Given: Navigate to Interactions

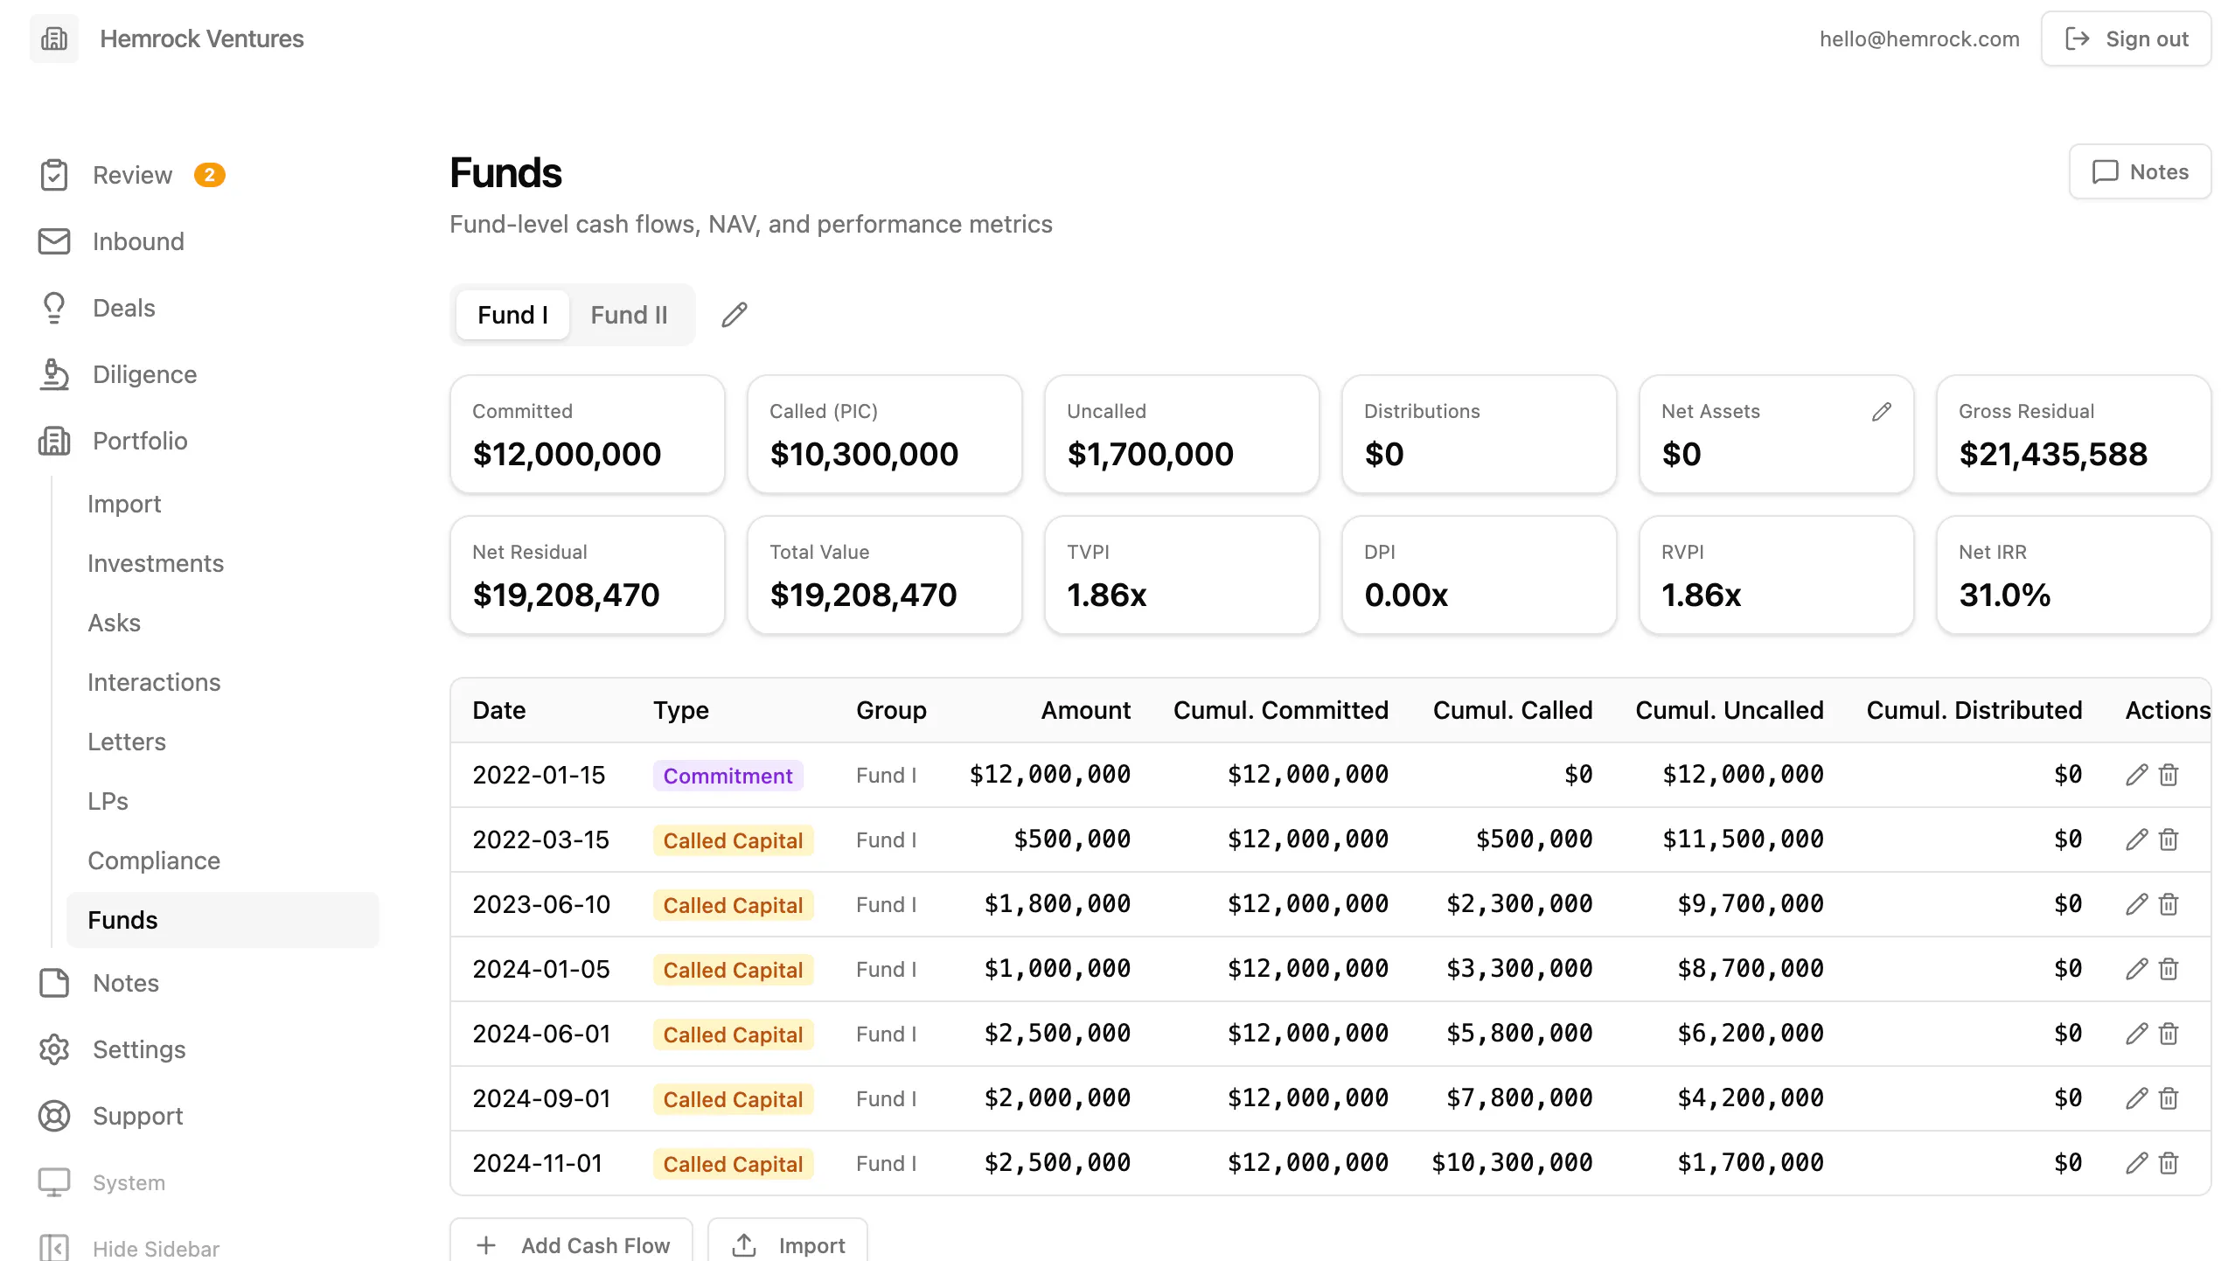Looking at the screenshot, I should [154, 682].
